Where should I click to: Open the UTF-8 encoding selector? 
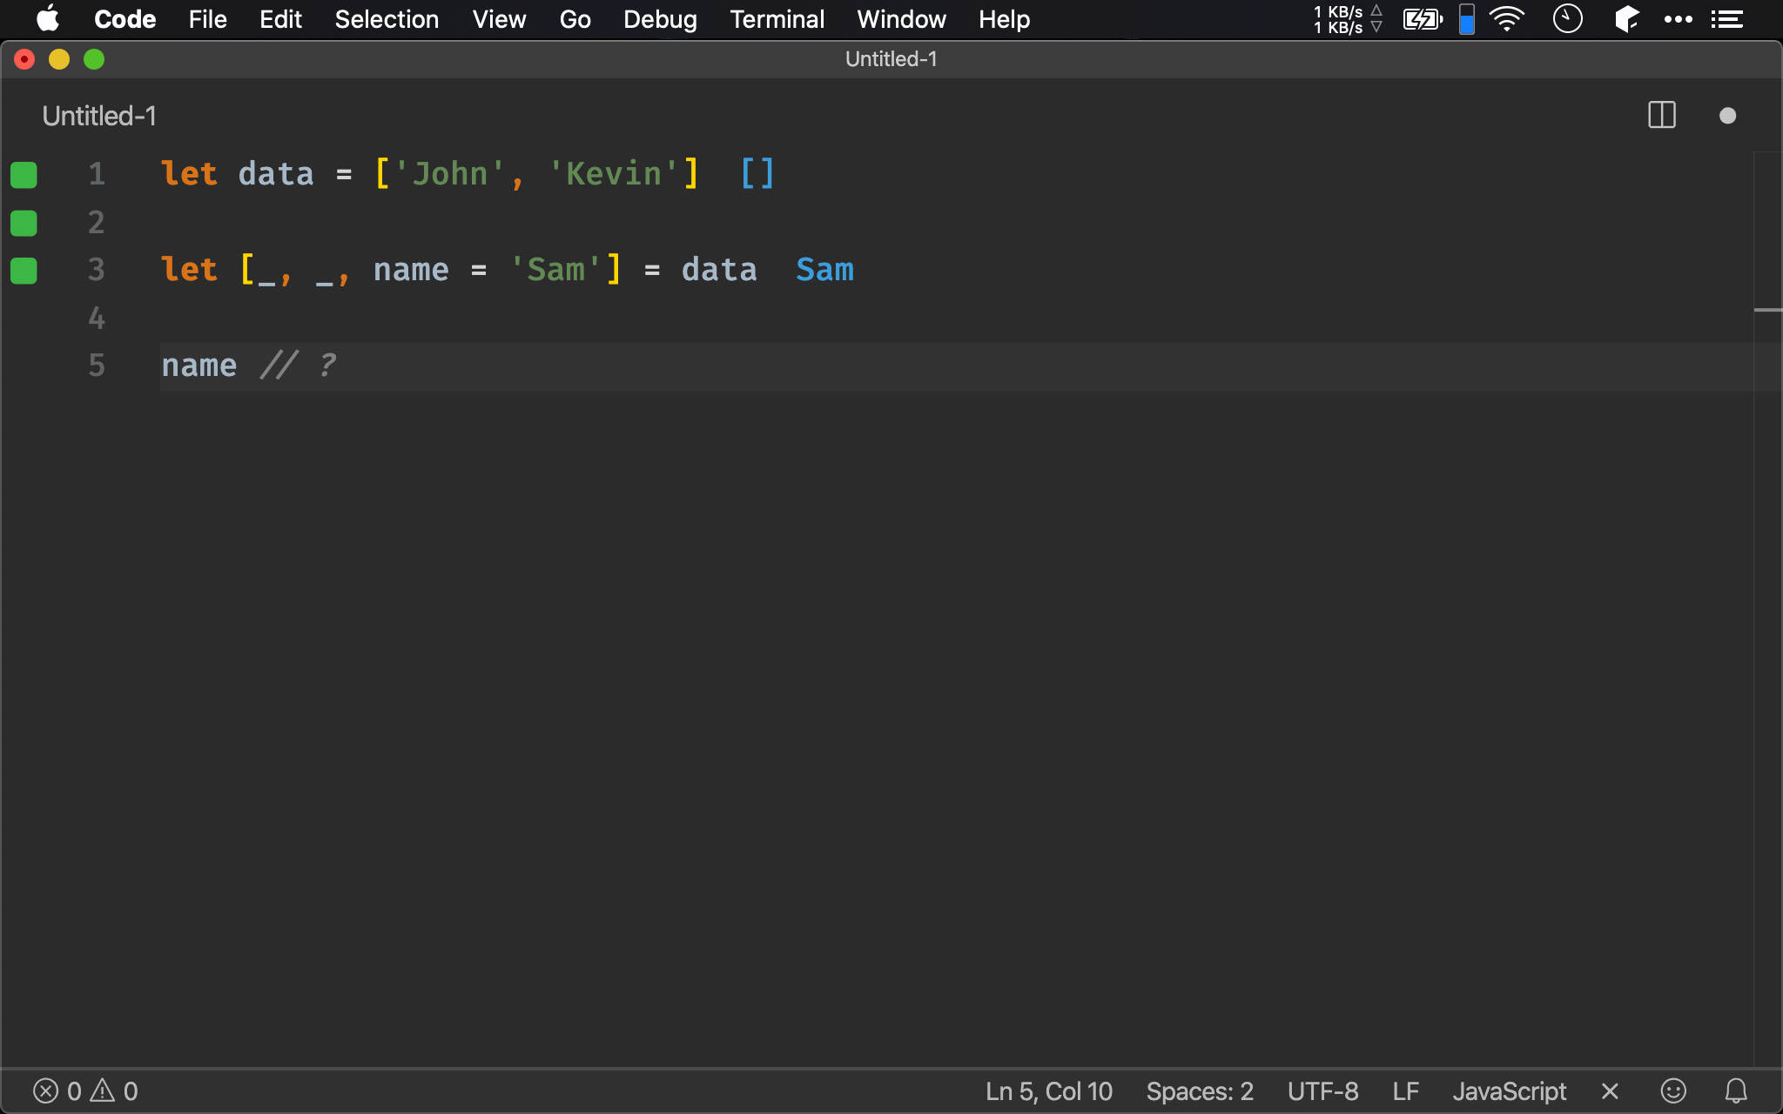coord(1322,1091)
